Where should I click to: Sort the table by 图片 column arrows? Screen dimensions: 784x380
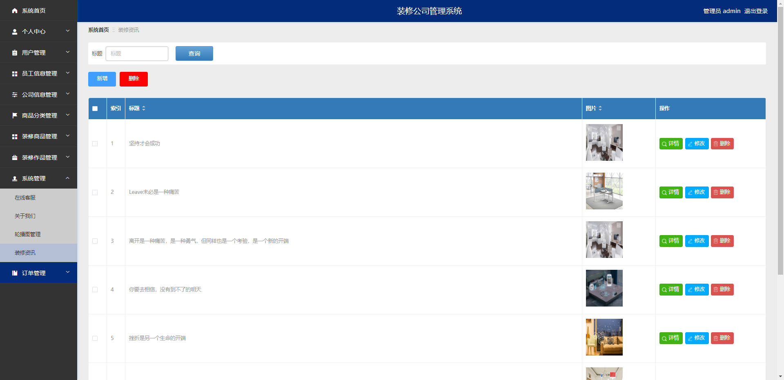point(600,108)
